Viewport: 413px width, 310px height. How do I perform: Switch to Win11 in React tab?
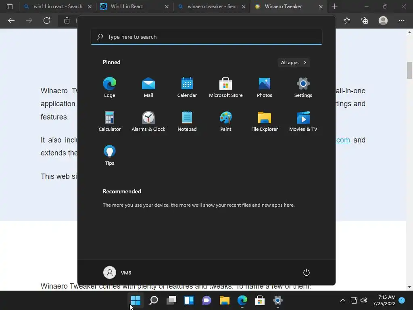(x=134, y=6)
